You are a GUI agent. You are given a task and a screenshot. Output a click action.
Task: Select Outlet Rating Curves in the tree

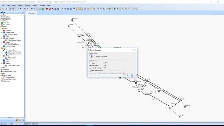[14, 65]
